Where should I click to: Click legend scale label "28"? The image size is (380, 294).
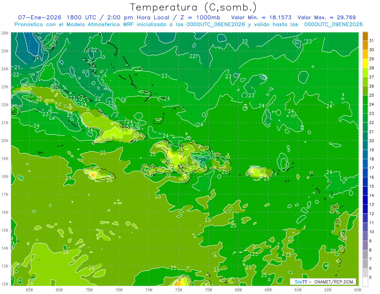372,68
